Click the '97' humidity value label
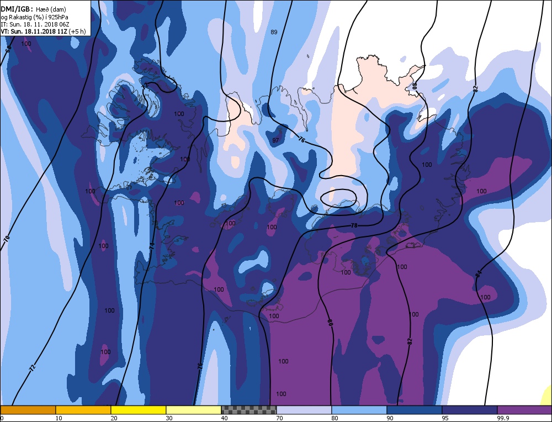552x422 pixels. point(275,140)
